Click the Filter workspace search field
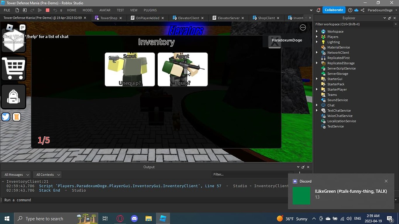The image size is (399, 224). [x=354, y=24]
